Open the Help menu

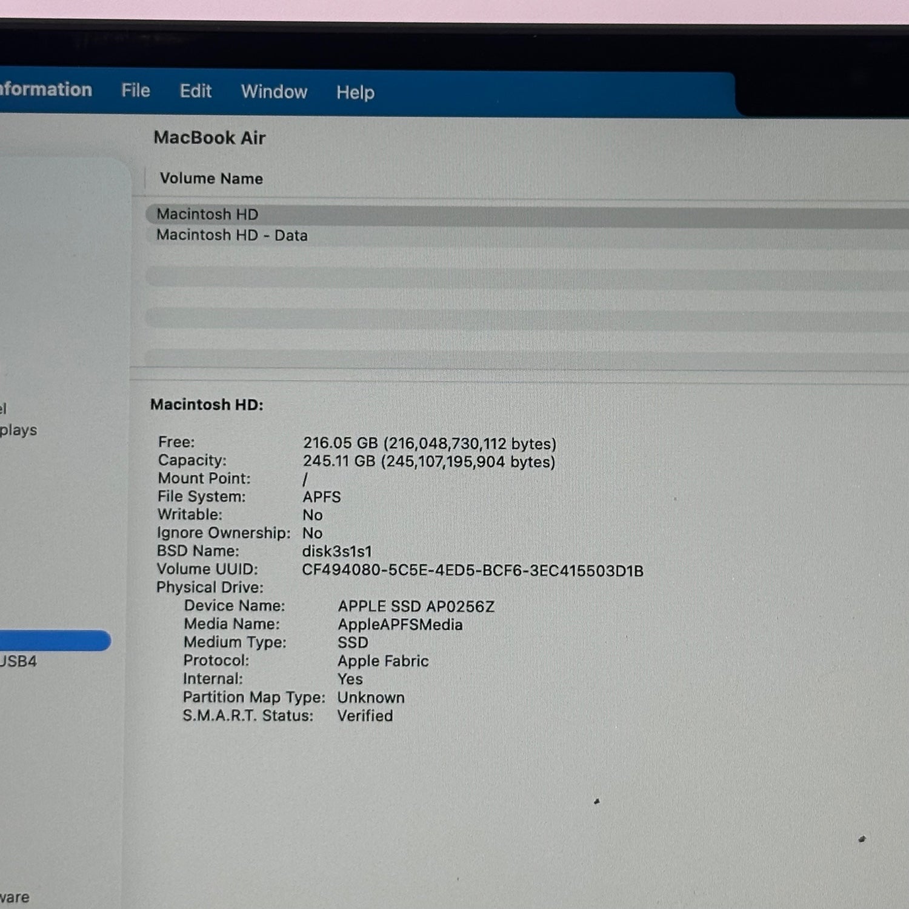point(355,93)
